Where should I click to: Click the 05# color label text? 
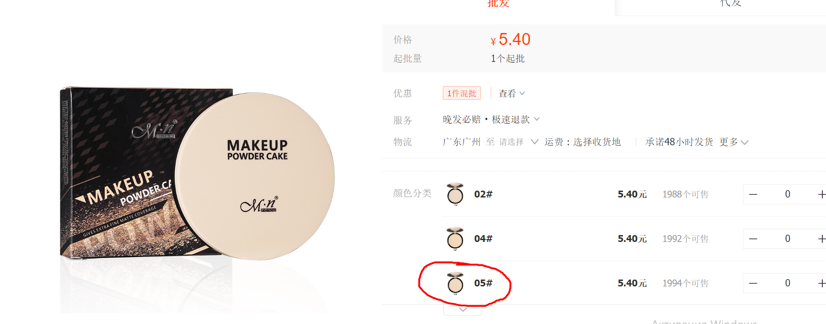click(483, 283)
